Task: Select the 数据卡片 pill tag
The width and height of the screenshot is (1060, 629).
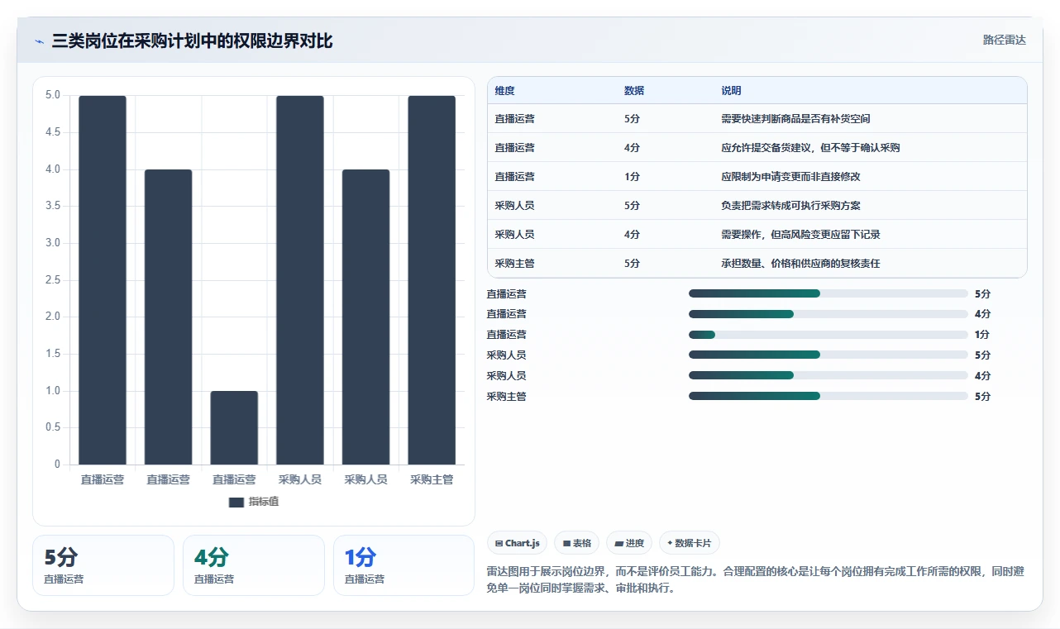Action: pyautogui.click(x=690, y=543)
